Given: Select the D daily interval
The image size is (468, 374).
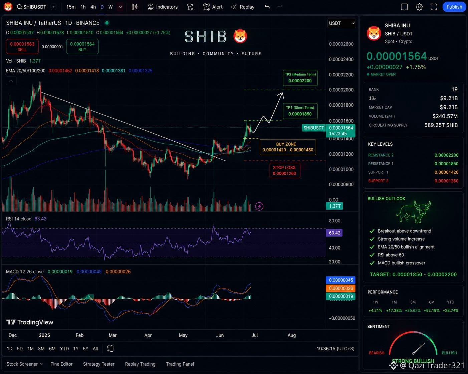Looking at the screenshot, I should click(x=102, y=7).
